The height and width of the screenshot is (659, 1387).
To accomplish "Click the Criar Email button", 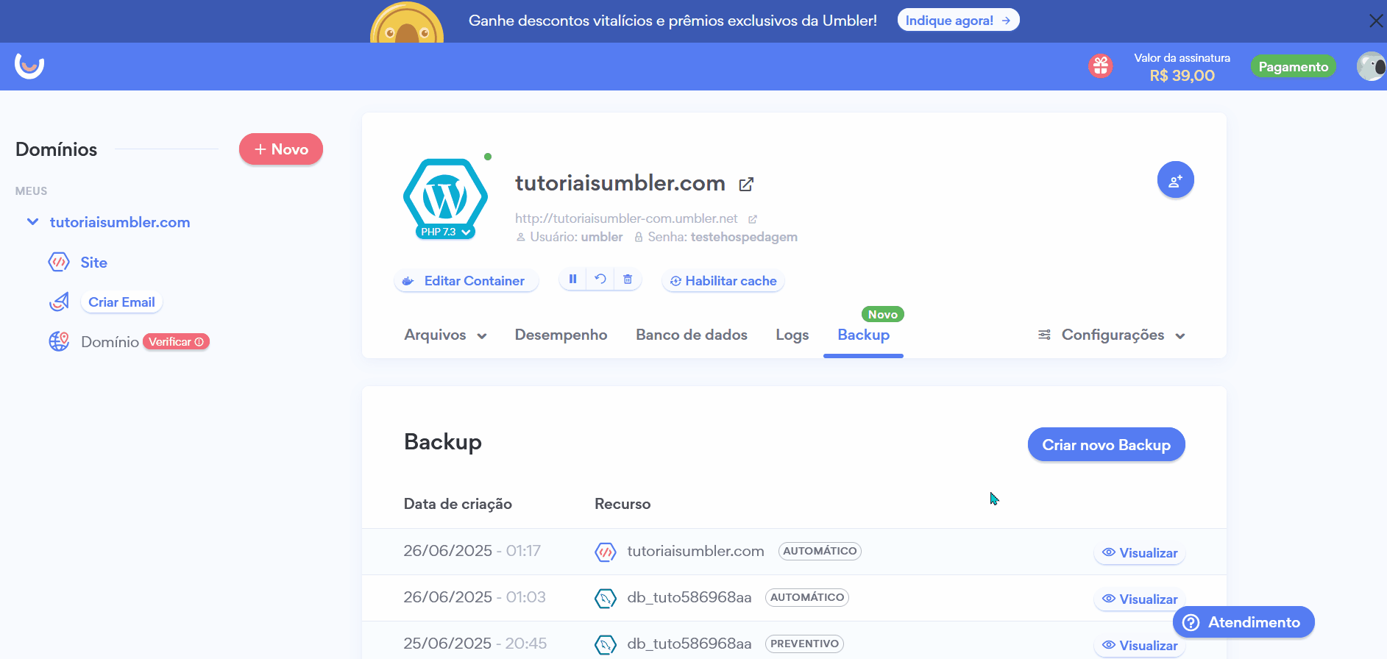I will [x=121, y=302].
